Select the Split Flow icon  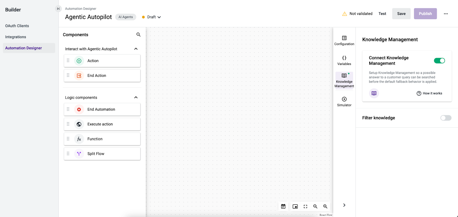pyautogui.click(x=79, y=154)
